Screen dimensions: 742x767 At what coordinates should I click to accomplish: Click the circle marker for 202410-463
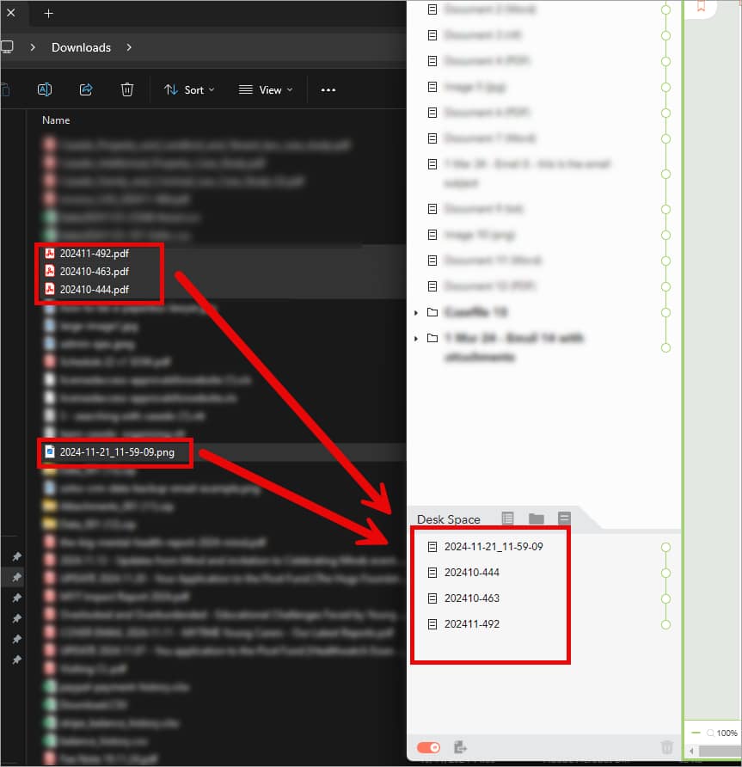coord(665,598)
